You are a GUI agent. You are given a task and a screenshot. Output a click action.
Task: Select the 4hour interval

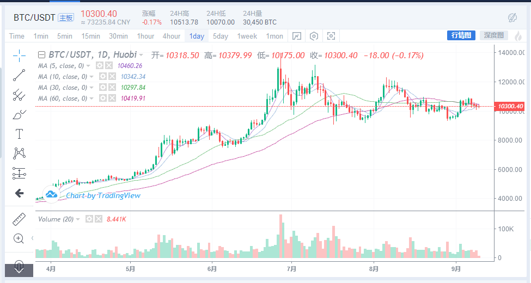point(172,36)
